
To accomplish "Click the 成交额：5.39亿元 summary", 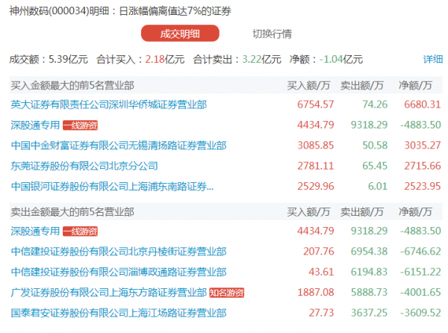I will [49, 60].
